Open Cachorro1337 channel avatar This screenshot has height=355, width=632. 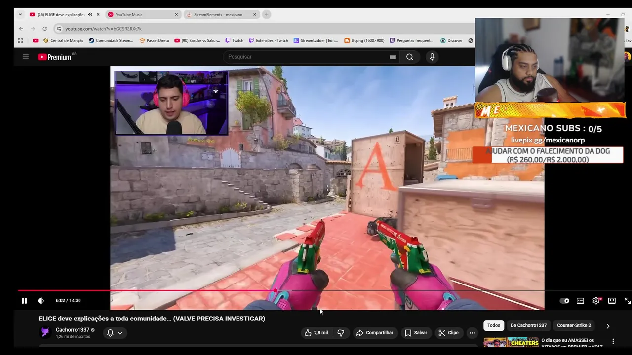pyautogui.click(x=45, y=333)
